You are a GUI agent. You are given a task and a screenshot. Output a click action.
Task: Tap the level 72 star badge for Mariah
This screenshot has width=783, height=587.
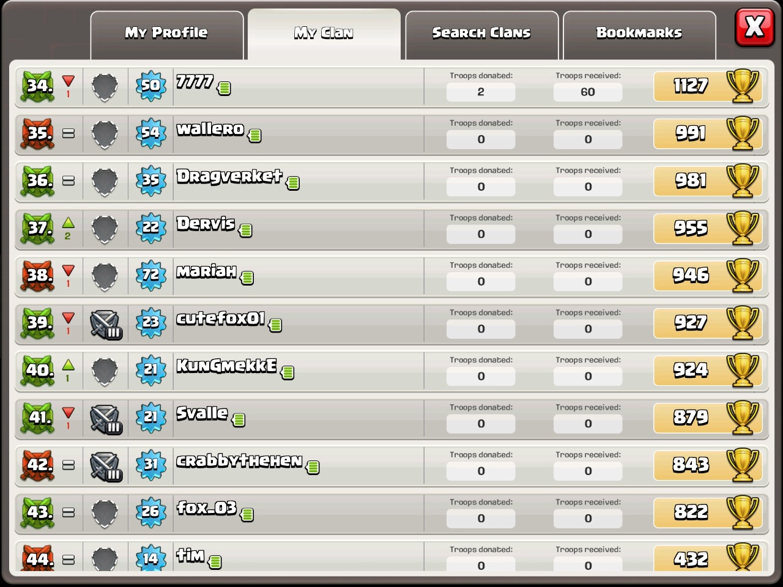tap(150, 275)
